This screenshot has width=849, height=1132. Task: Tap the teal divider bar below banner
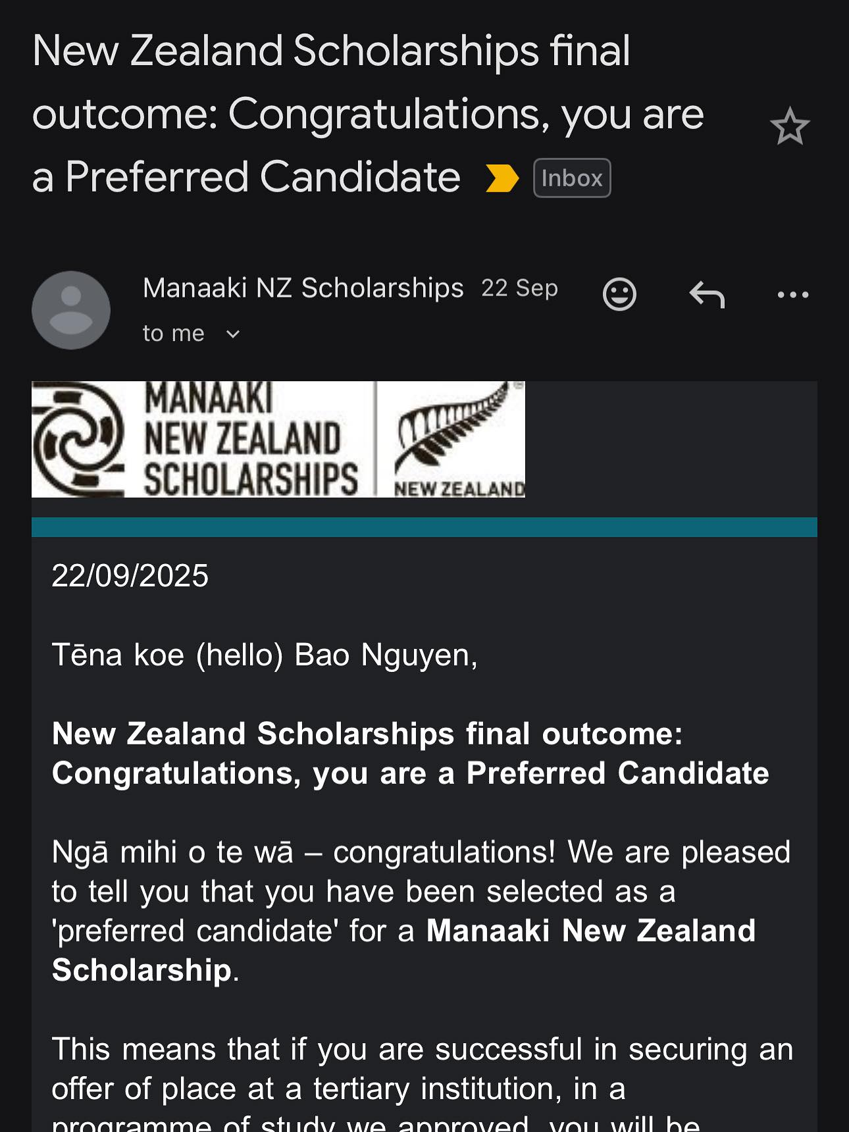pos(424,525)
